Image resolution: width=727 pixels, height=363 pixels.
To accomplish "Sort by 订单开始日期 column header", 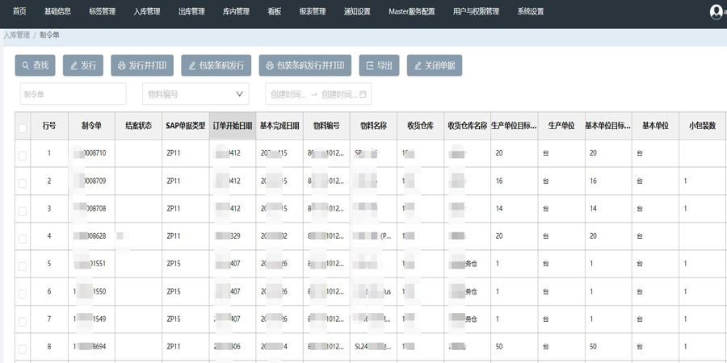I will pos(233,126).
